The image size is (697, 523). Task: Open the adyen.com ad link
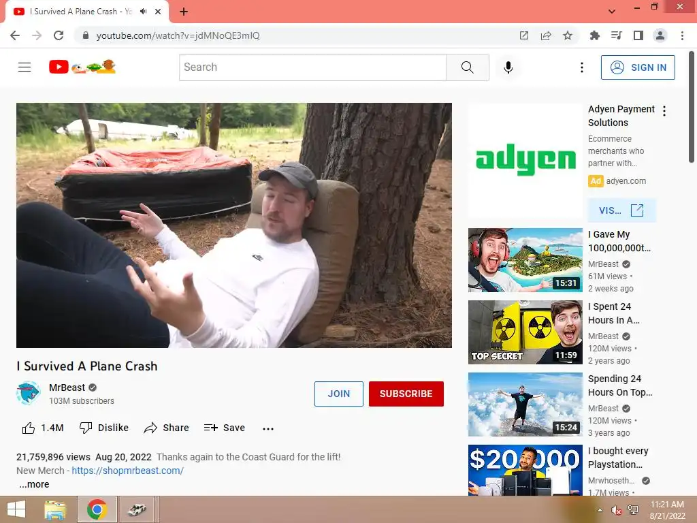pos(626,181)
